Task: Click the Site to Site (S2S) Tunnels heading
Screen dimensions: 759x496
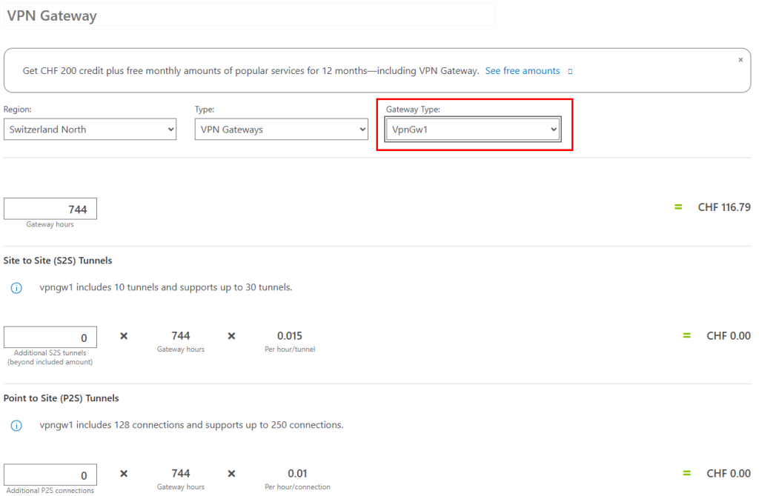Action: [58, 261]
